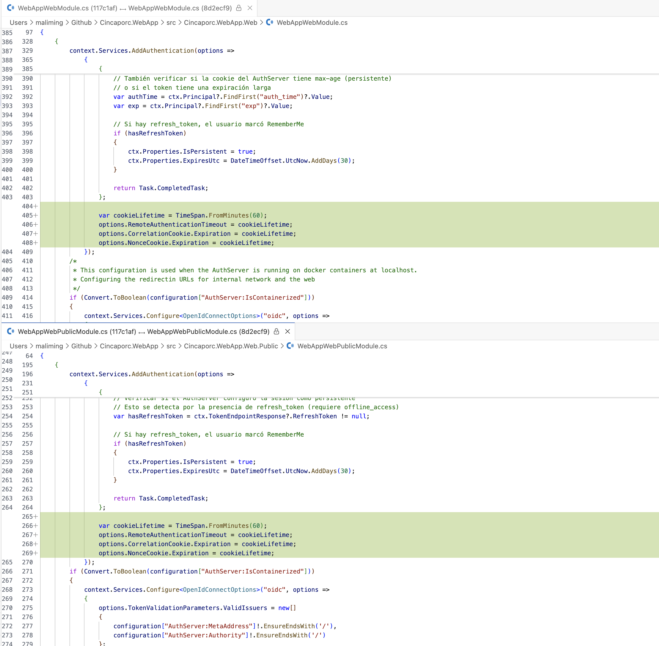The height and width of the screenshot is (646, 659).
Task: Click the lock icon on WebAppWebPublicModule.cs tab
Action: [x=276, y=331]
